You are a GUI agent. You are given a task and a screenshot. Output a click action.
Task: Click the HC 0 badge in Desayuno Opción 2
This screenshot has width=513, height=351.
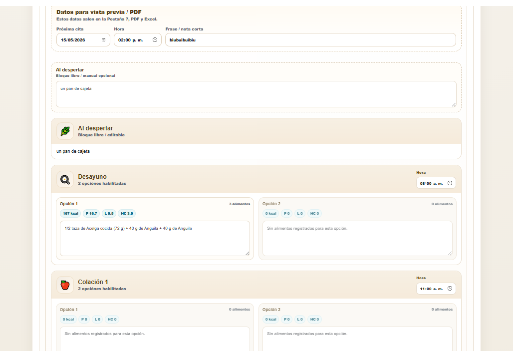point(314,214)
